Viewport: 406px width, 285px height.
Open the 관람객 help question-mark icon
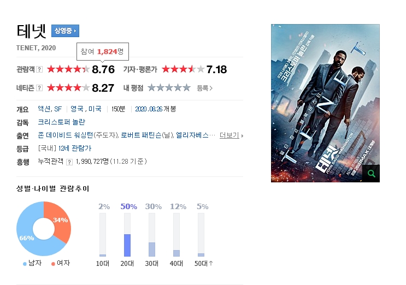click(39, 69)
